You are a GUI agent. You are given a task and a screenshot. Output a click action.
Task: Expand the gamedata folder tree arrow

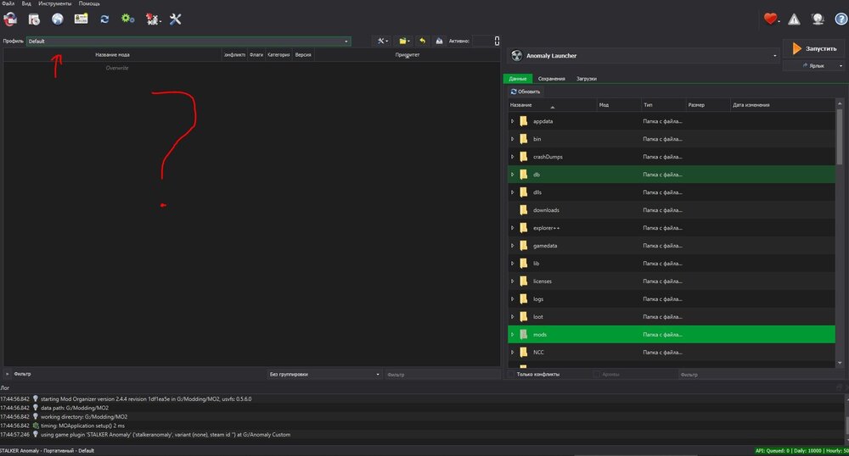[x=513, y=246]
